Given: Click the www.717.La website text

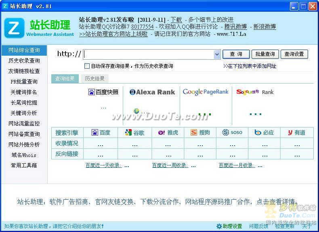Looking at the screenshot, I should tap(231, 34).
